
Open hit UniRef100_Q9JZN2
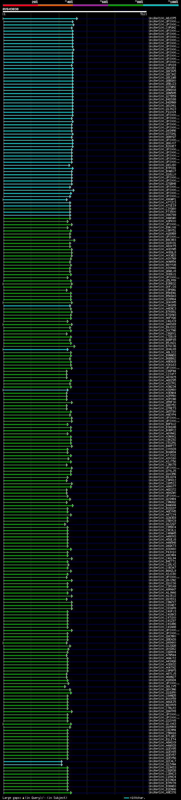(162, 580)
